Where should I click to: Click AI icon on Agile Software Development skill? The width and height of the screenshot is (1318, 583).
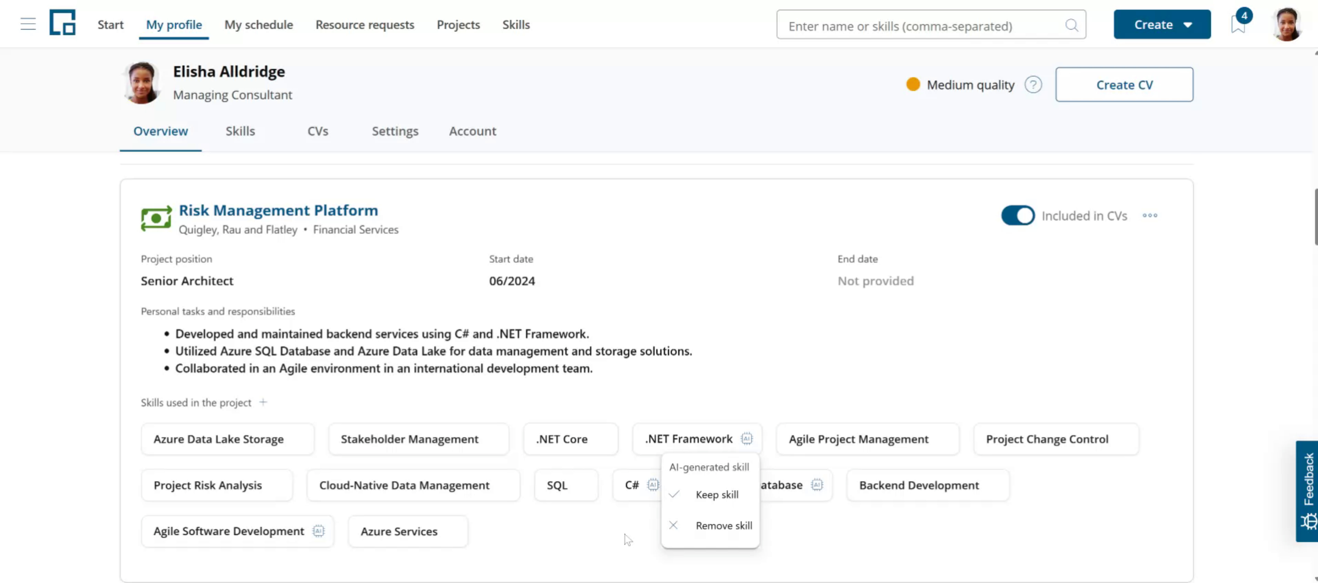coord(318,531)
